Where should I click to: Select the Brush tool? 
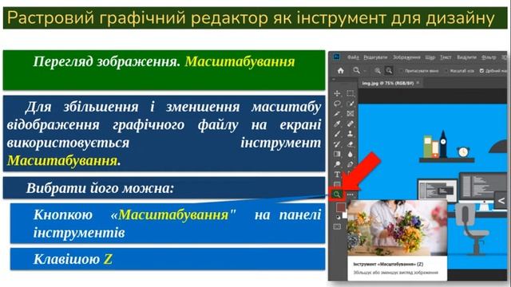337,134
